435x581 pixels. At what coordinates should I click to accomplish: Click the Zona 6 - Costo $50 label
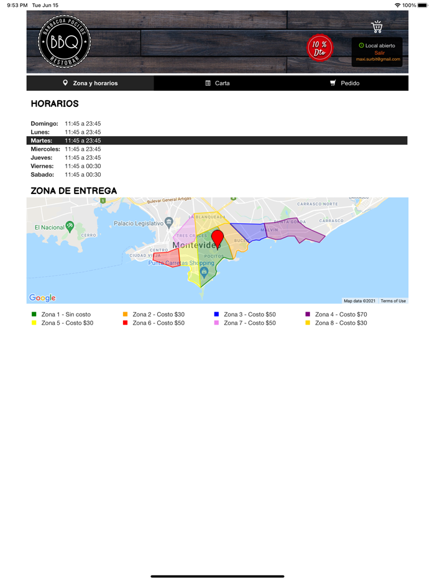pyautogui.click(x=158, y=323)
